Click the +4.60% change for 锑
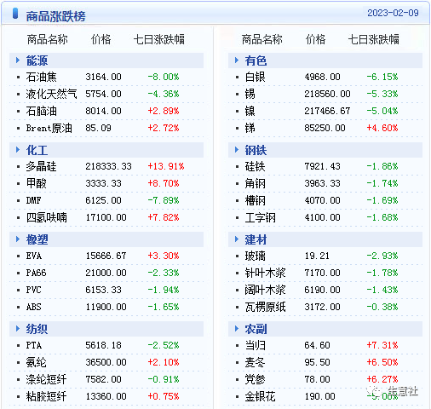Screen dimensions: 431x409 point(382,128)
